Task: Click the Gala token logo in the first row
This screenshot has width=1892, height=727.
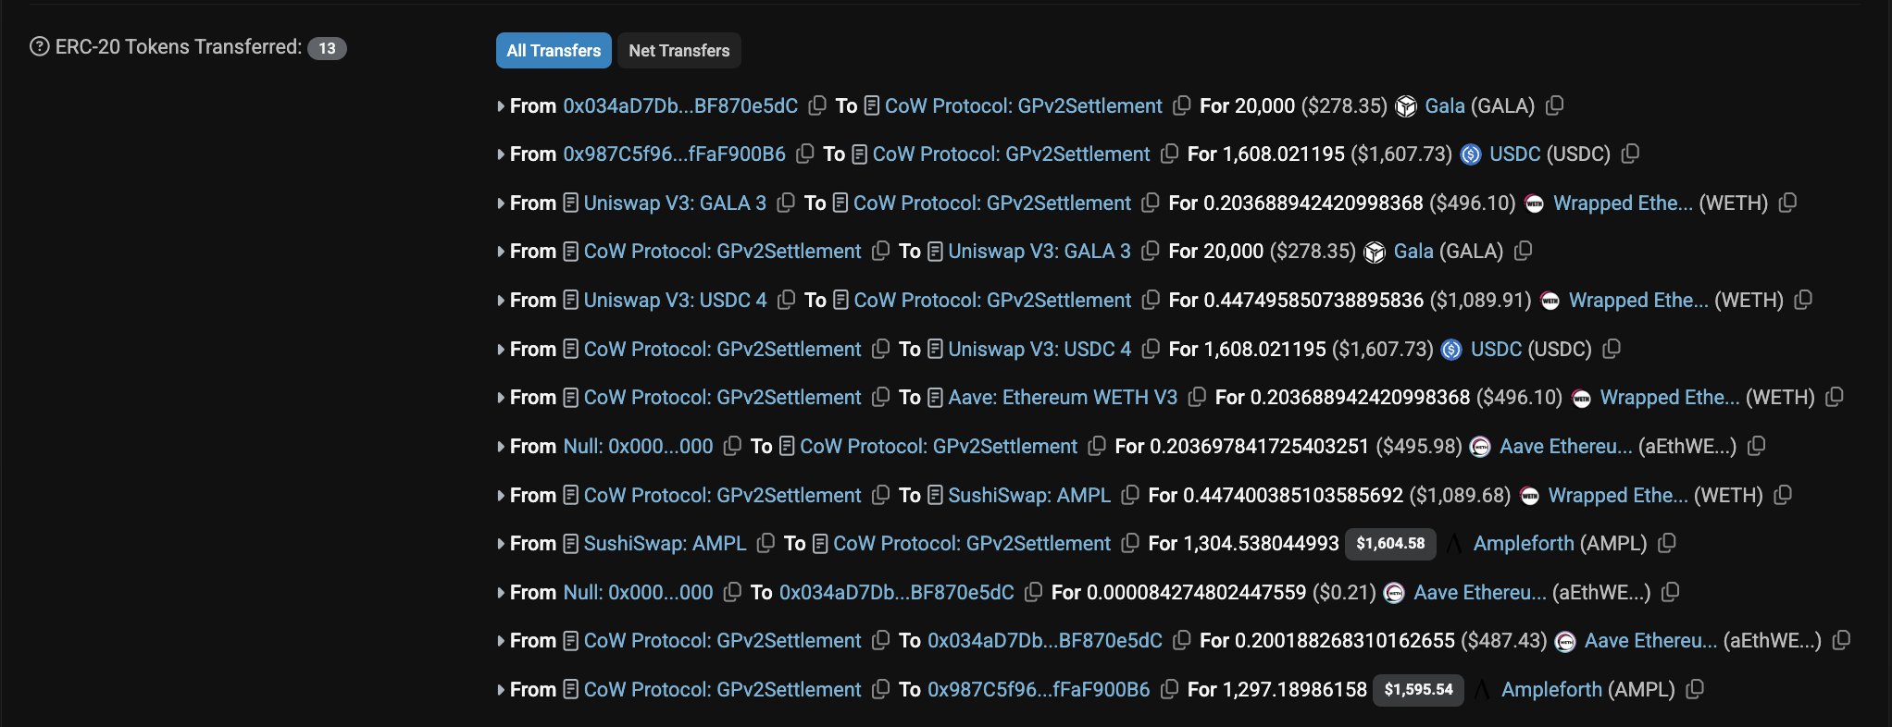Action: [x=1406, y=106]
